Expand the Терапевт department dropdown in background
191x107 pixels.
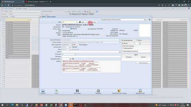42,14
